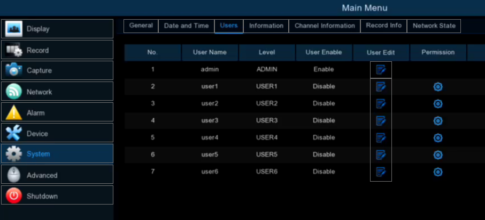This screenshot has width=485, height=220.
Task: Switch to the Information tab
Action: click(x=266, y=26)
